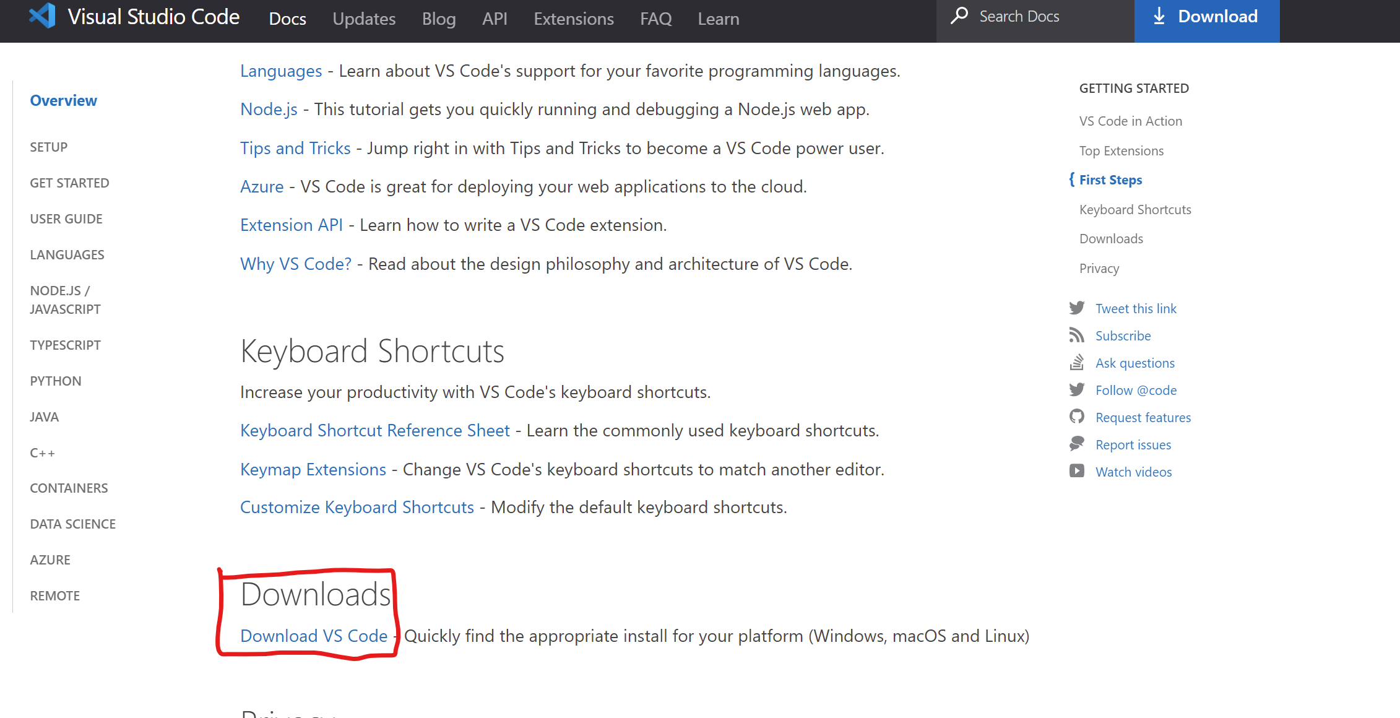Jump to First Steps in page outline
Image resolution: width=1400 pixels, height=718 pixels.
pos(1111,180)
